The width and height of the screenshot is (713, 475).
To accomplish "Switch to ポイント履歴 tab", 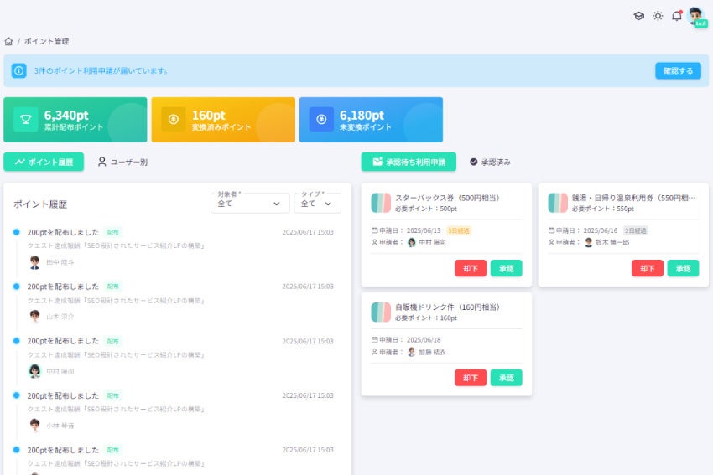I will click(x=44, y=163).
